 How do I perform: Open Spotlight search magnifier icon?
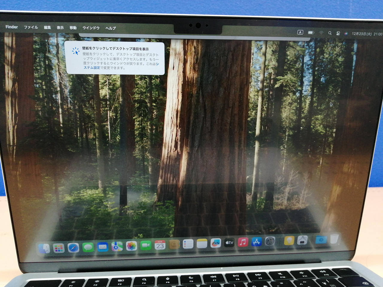pyautogui.click(x=330, y=33)
